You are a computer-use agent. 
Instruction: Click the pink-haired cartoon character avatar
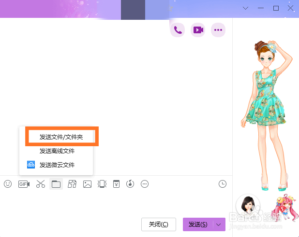coord(284,208)
